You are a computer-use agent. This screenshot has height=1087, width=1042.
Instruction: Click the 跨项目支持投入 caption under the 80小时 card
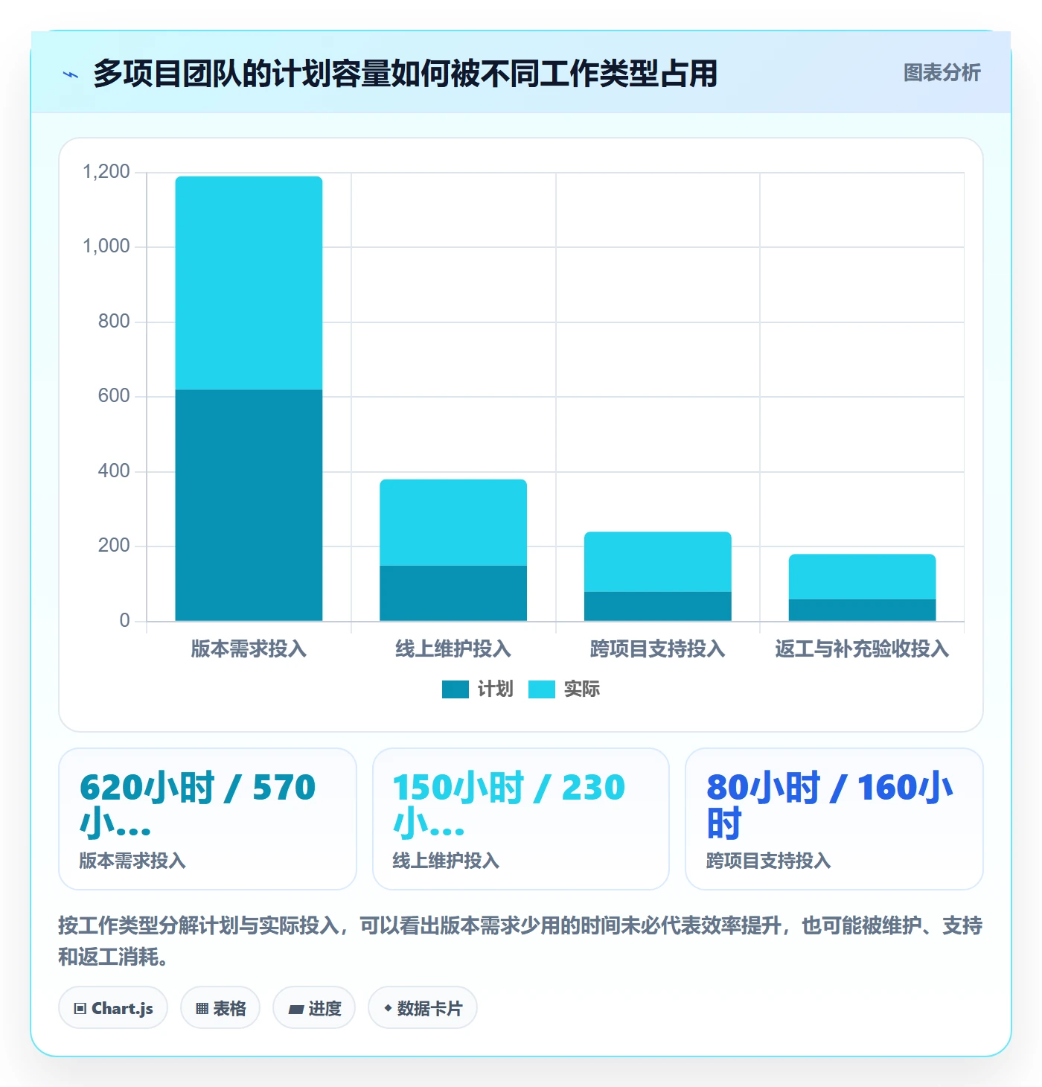[x=768, y=861]
